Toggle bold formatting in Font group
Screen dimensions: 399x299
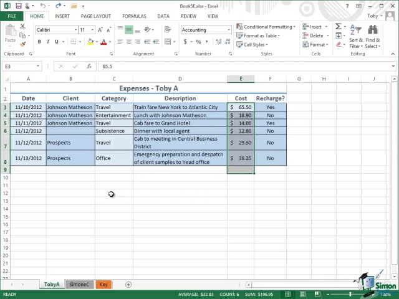click(39, 42)
